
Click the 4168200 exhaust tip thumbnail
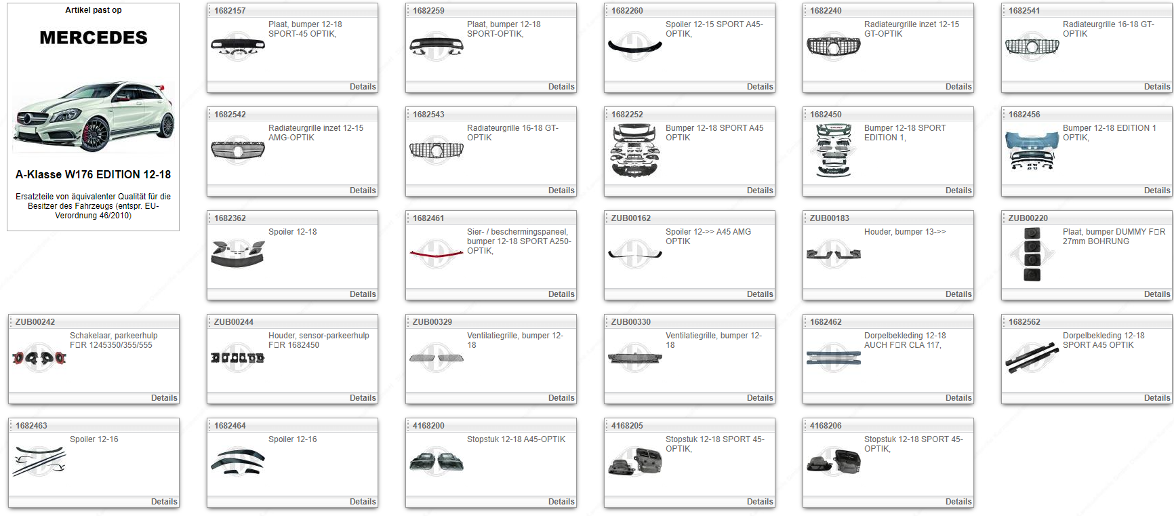coord(437,462)
